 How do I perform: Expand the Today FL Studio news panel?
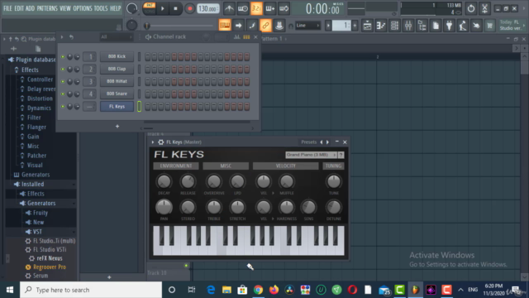(x=512, y=25)
